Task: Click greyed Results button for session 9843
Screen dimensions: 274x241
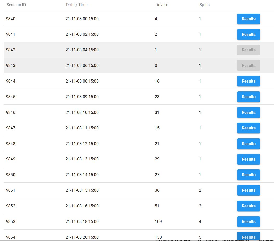Action: pyautogui.click(x=248, y=66)
